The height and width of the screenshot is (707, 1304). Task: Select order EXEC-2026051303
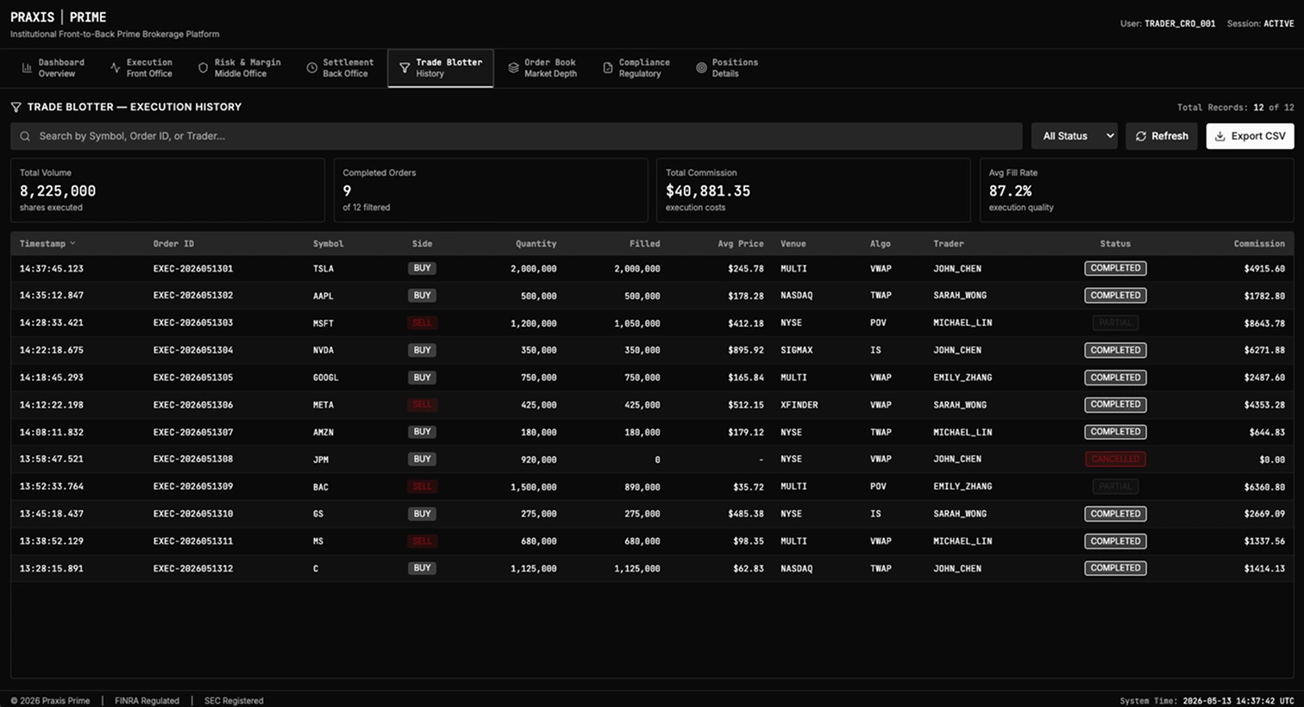193,323
